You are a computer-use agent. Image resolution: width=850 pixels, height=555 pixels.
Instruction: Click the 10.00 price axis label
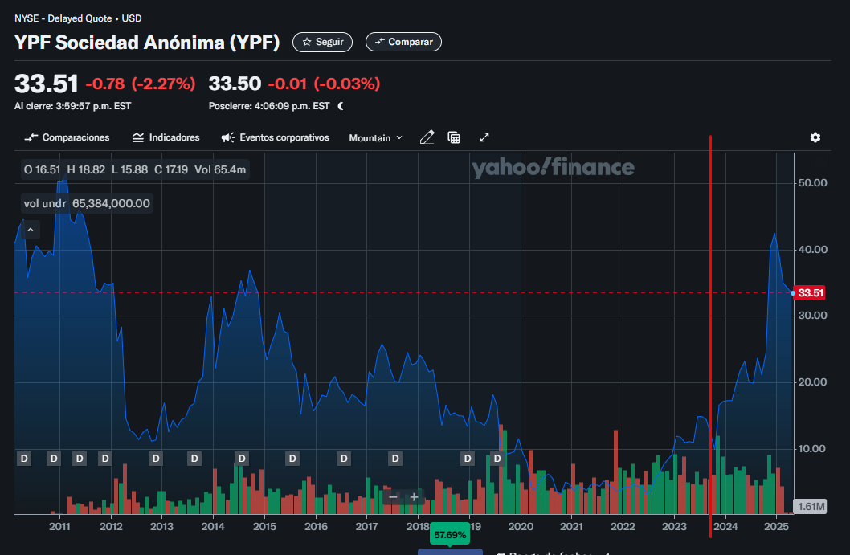click(x=812, y=449)
